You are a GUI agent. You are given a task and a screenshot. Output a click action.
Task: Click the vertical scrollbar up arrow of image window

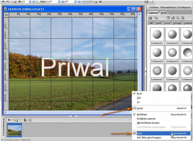139,14
